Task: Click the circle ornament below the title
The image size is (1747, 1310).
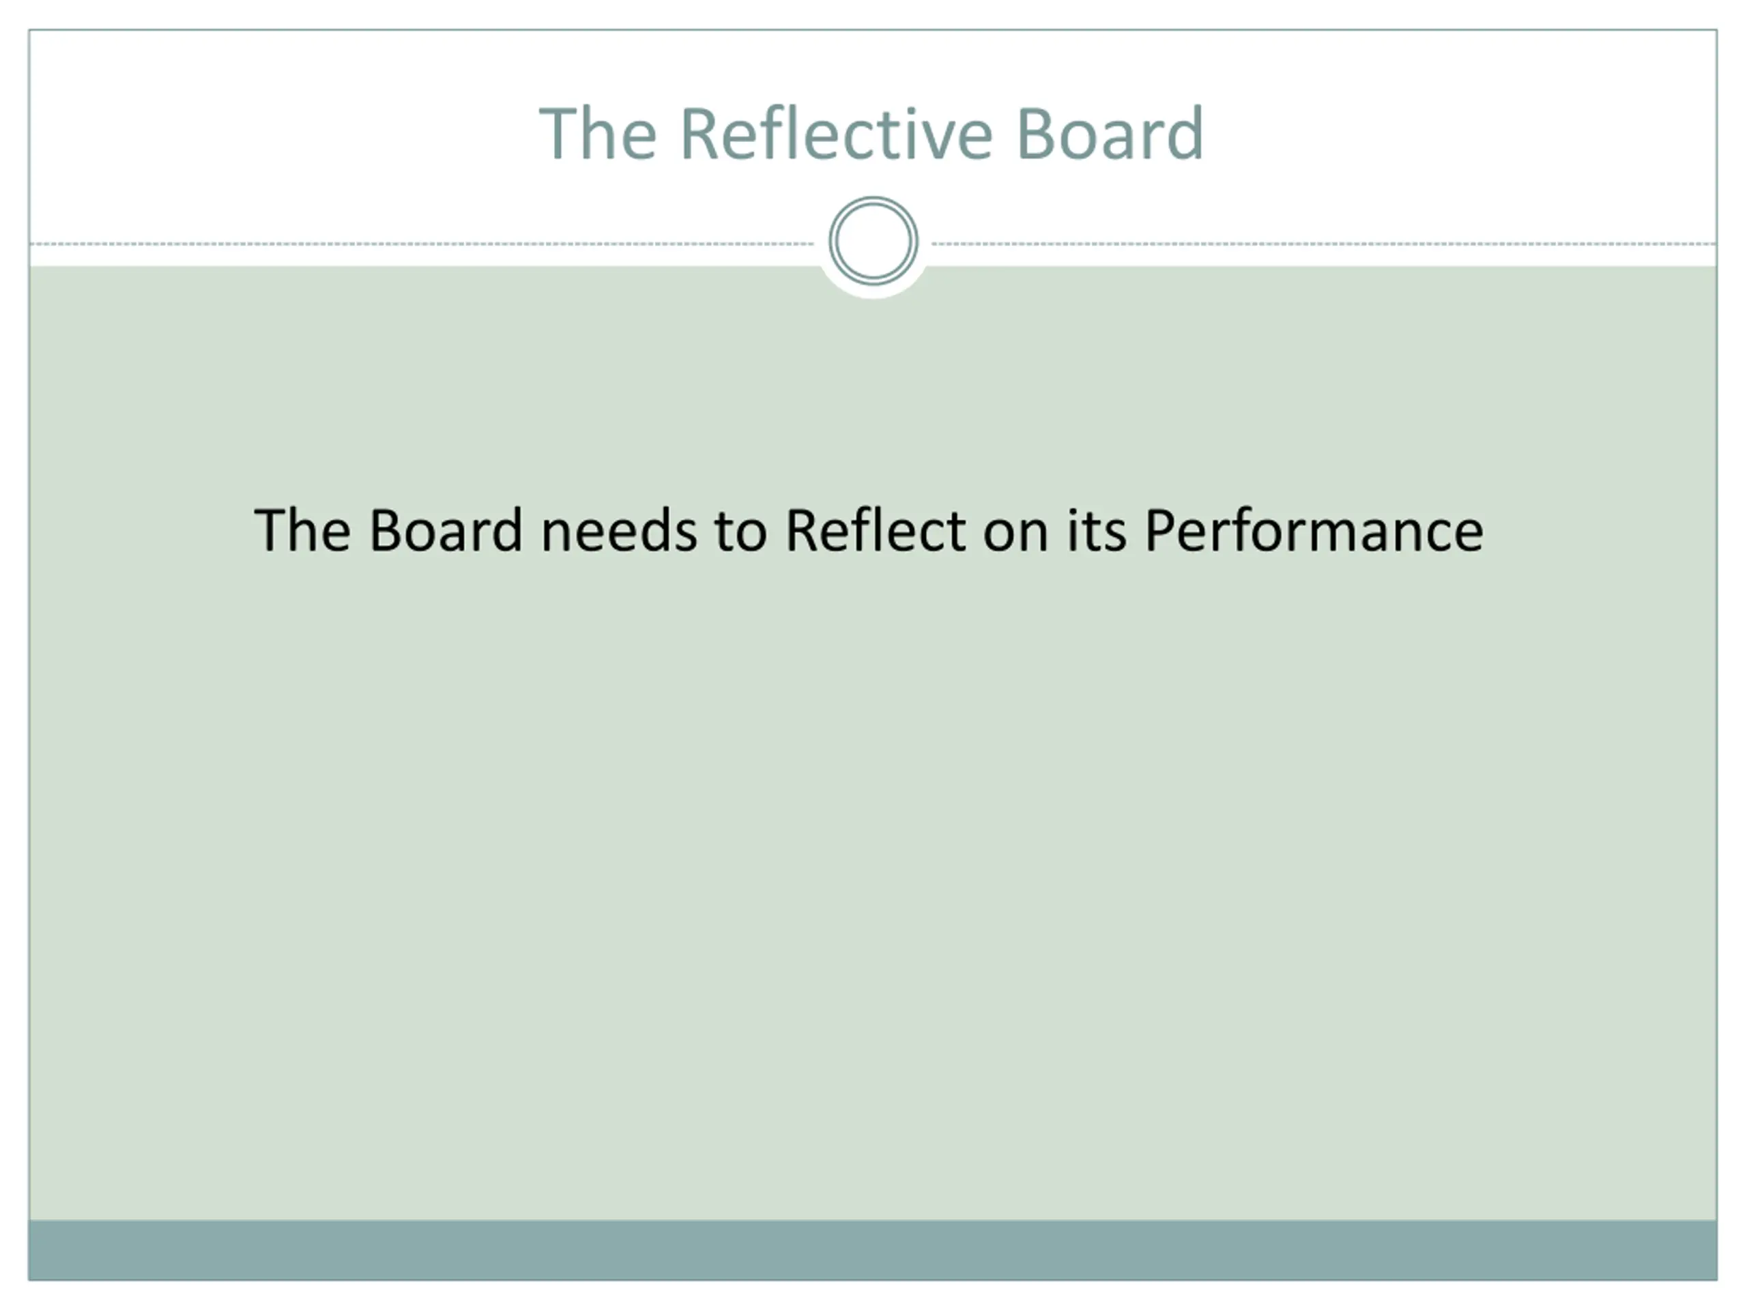Action: [x=873, y=241]
